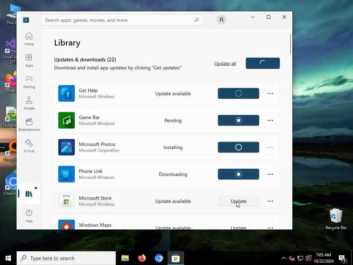Click Update for Windows Maps
The height and width of the screenshot is (265, 353).
coord(239,226)
